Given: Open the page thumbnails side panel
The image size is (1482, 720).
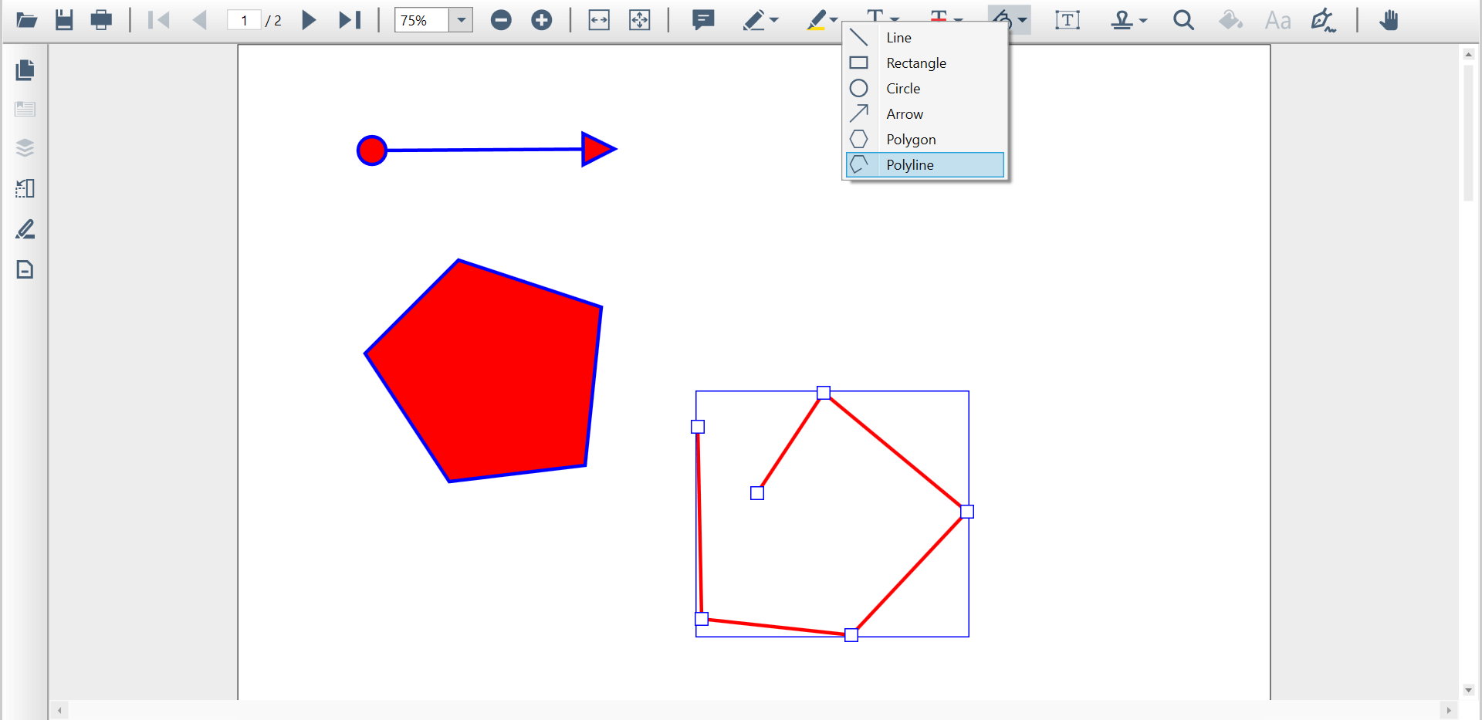Looking at the screenshot, I should coord(25,70).
